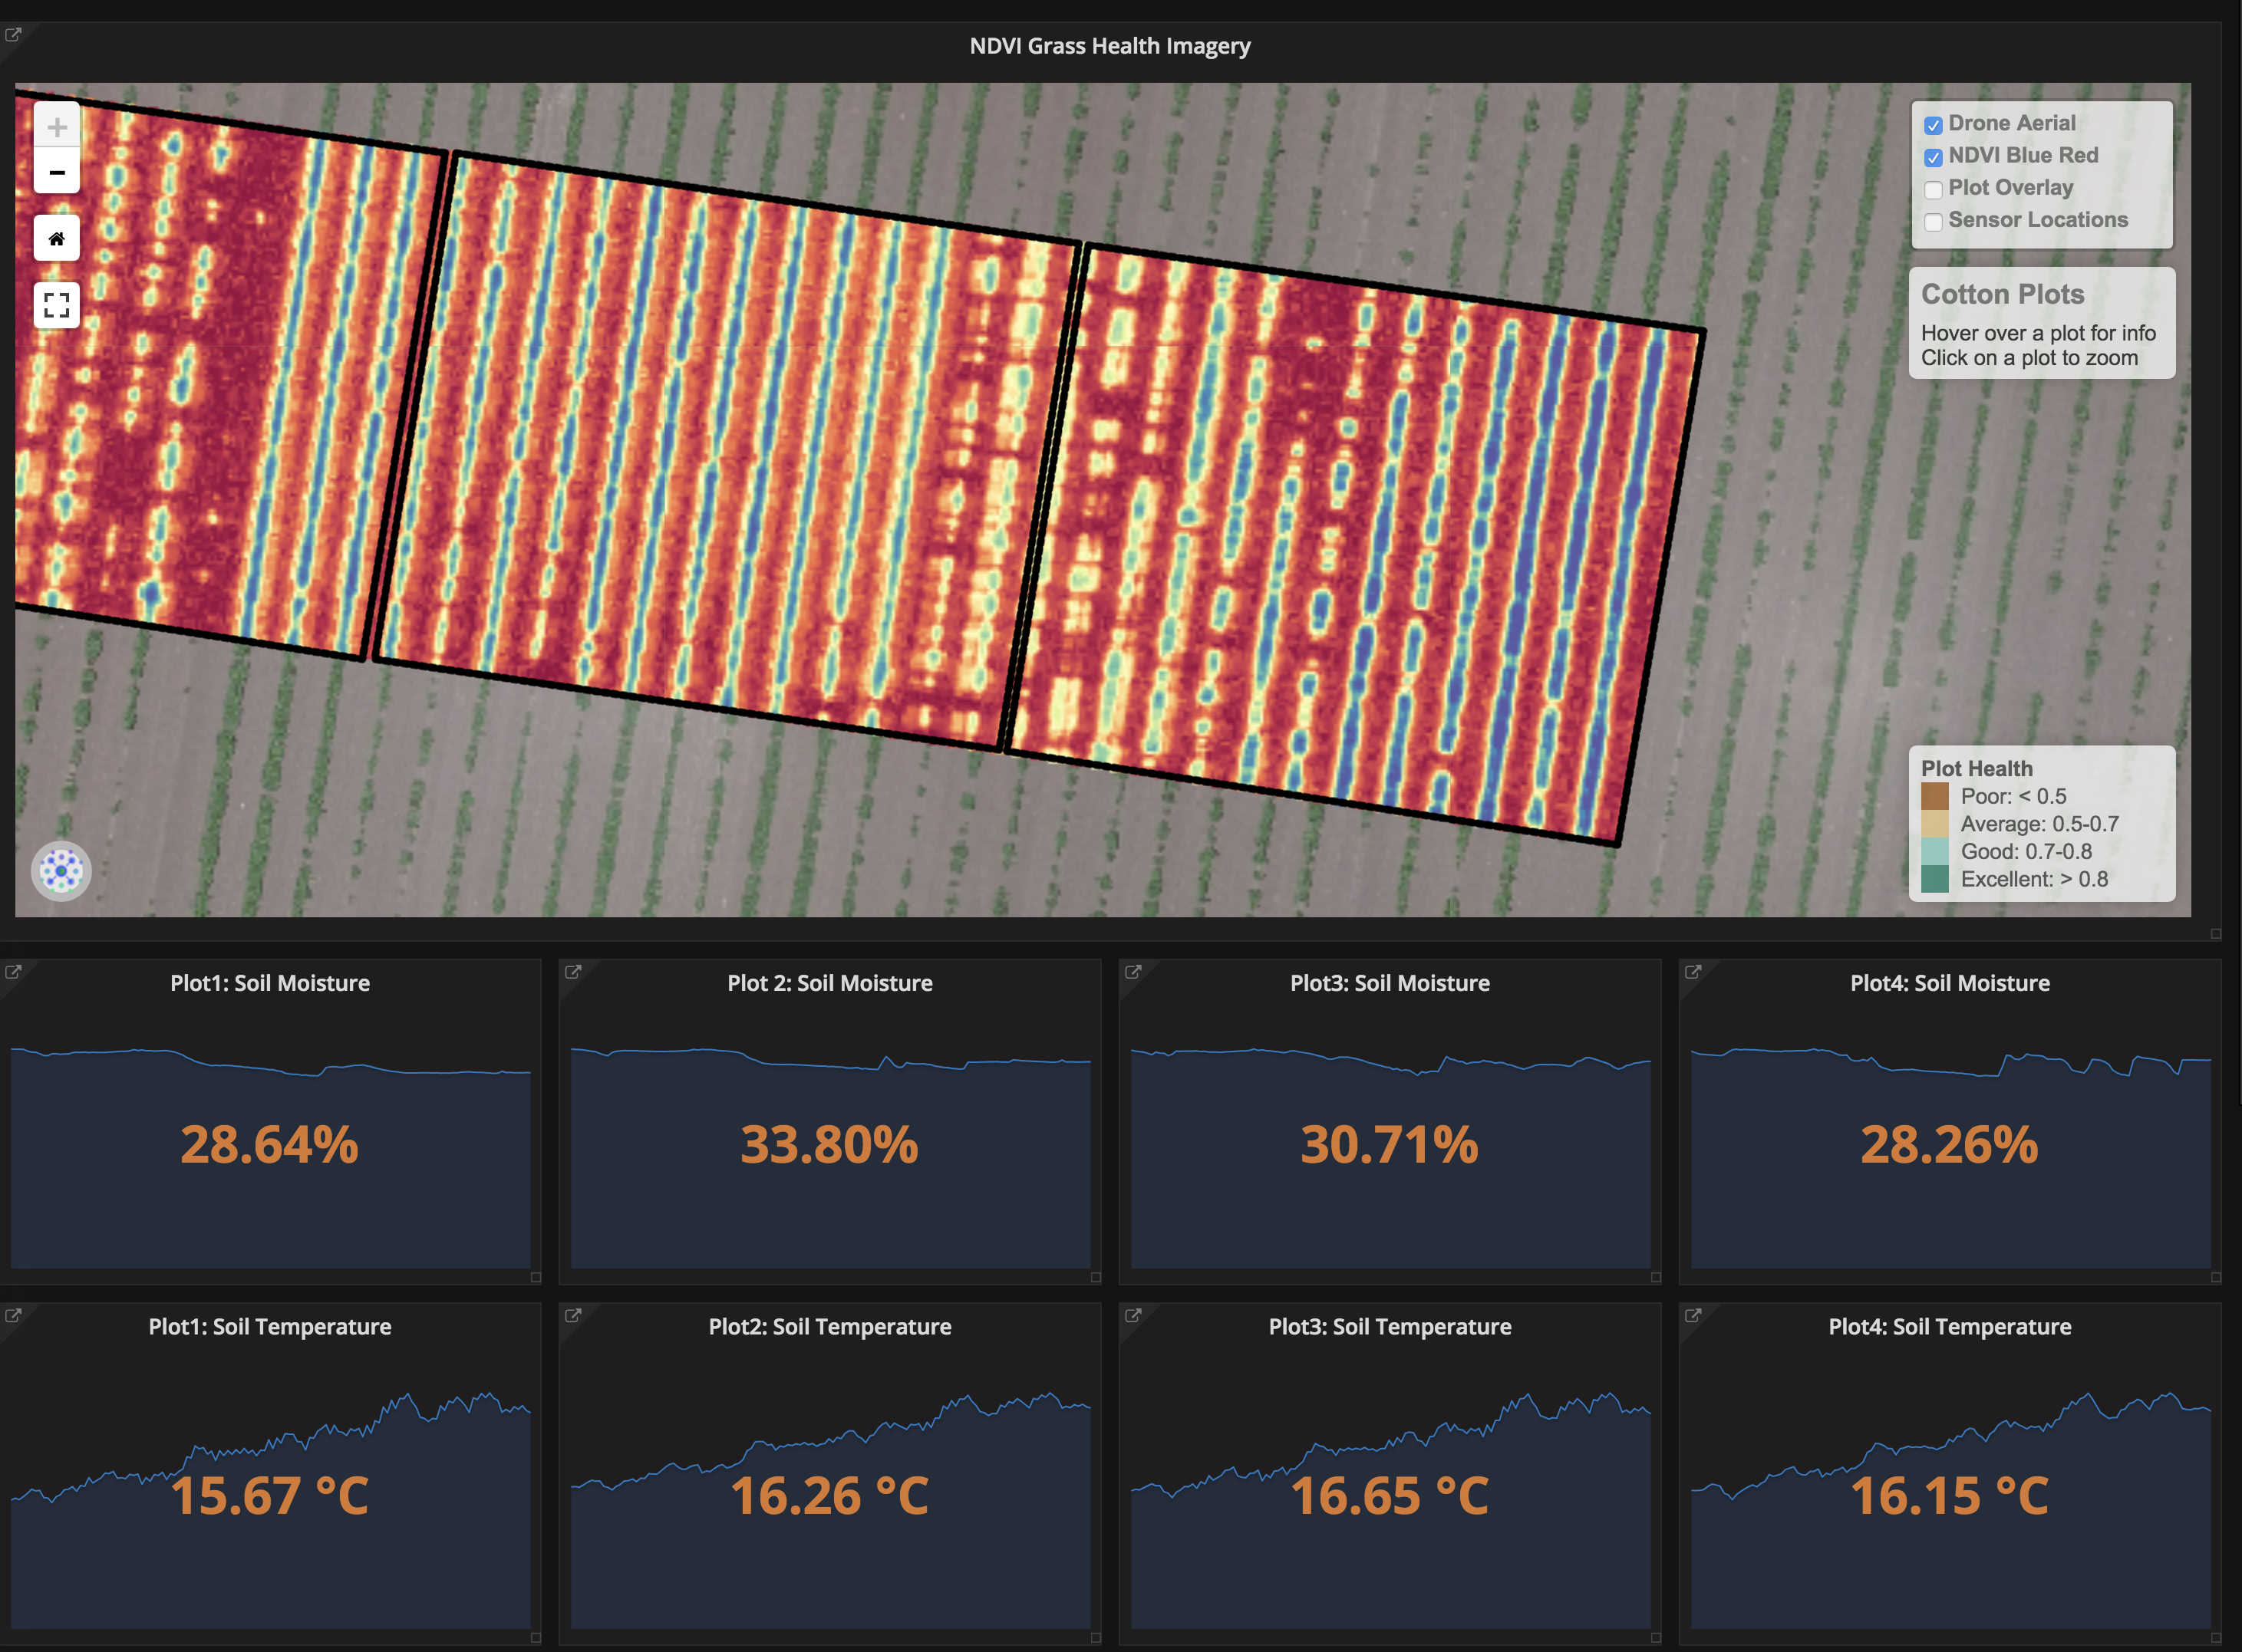Viewport: 2242px width, 1652px height.
Task: Click the Plot 2: Soil Moisture title
Action: pyautogui.click(x=829, y=983)
